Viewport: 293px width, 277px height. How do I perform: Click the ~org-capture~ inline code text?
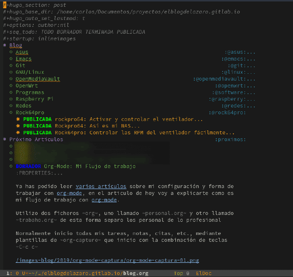(81, 240)
